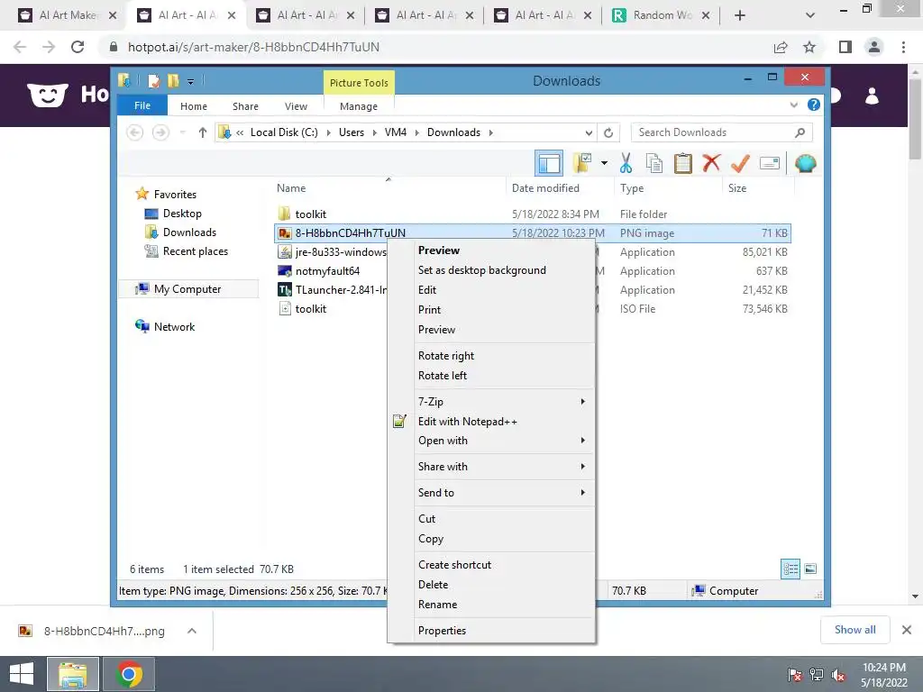Select the toolkit folder row

(x=532, y=214)
